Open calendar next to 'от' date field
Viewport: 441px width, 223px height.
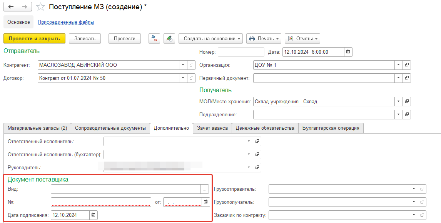[205, 202]
